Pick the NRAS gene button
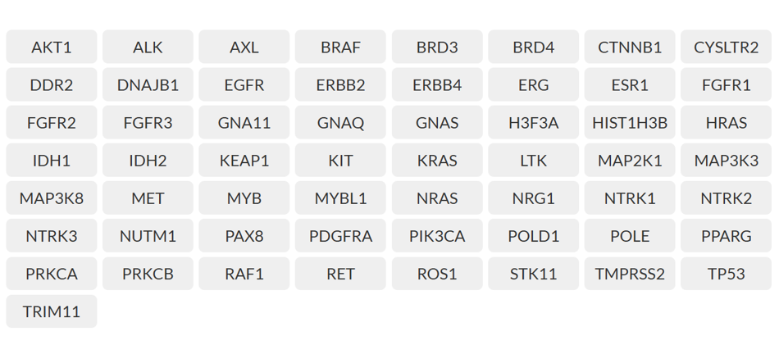Screen dimensions: 779x345 tap(437, 198)
